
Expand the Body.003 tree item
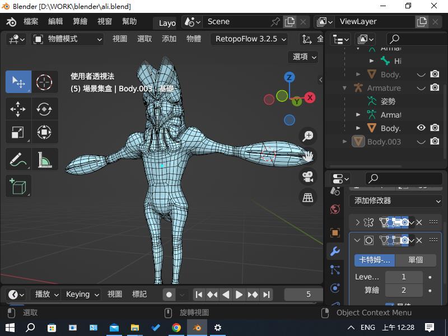(345, 142)
